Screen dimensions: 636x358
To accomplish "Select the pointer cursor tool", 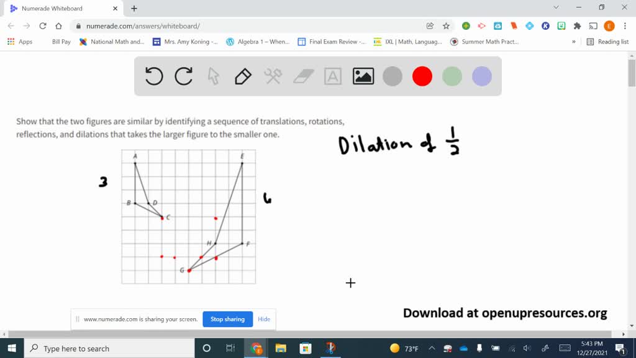I will click(214, 76).
